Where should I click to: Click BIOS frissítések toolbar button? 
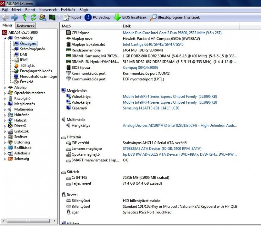click(x=130, y=17)
